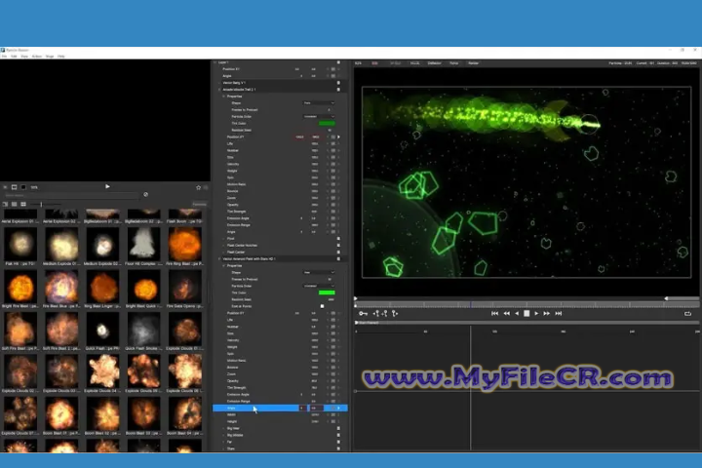
Task: Select the highlighted Angle property row
Action: [x=280, y=408]
